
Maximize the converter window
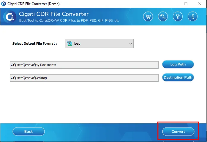[186, 4]
